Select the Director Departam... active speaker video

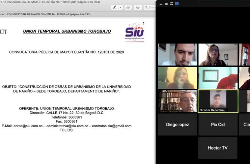pyautogui.click(x=218, y=101)
